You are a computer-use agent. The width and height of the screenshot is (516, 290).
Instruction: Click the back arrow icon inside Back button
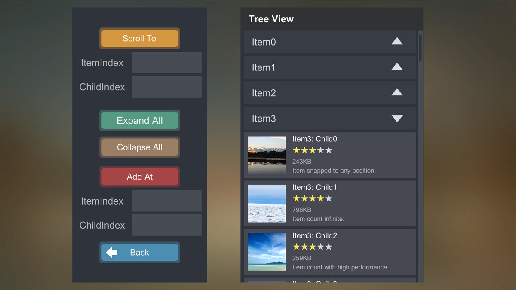tap(111, 252)
